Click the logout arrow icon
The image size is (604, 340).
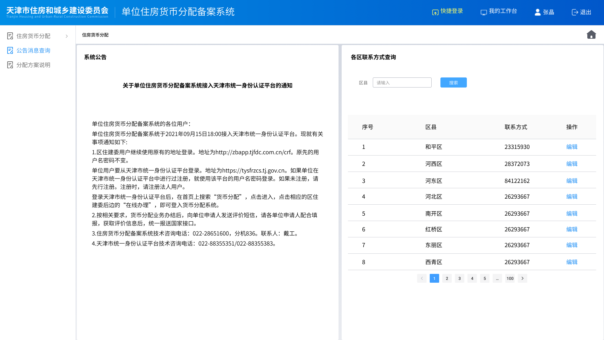(575, 12)
